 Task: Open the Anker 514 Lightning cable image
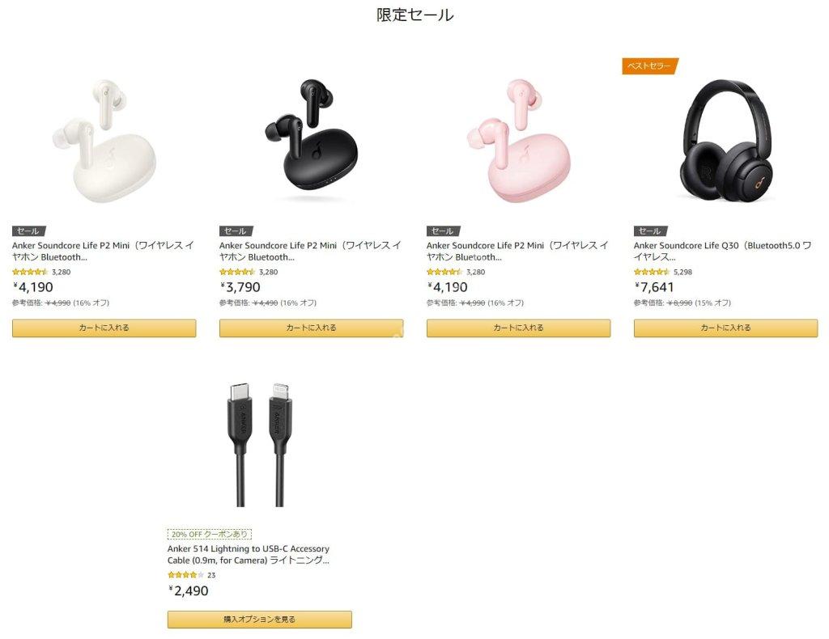(260, 445)
